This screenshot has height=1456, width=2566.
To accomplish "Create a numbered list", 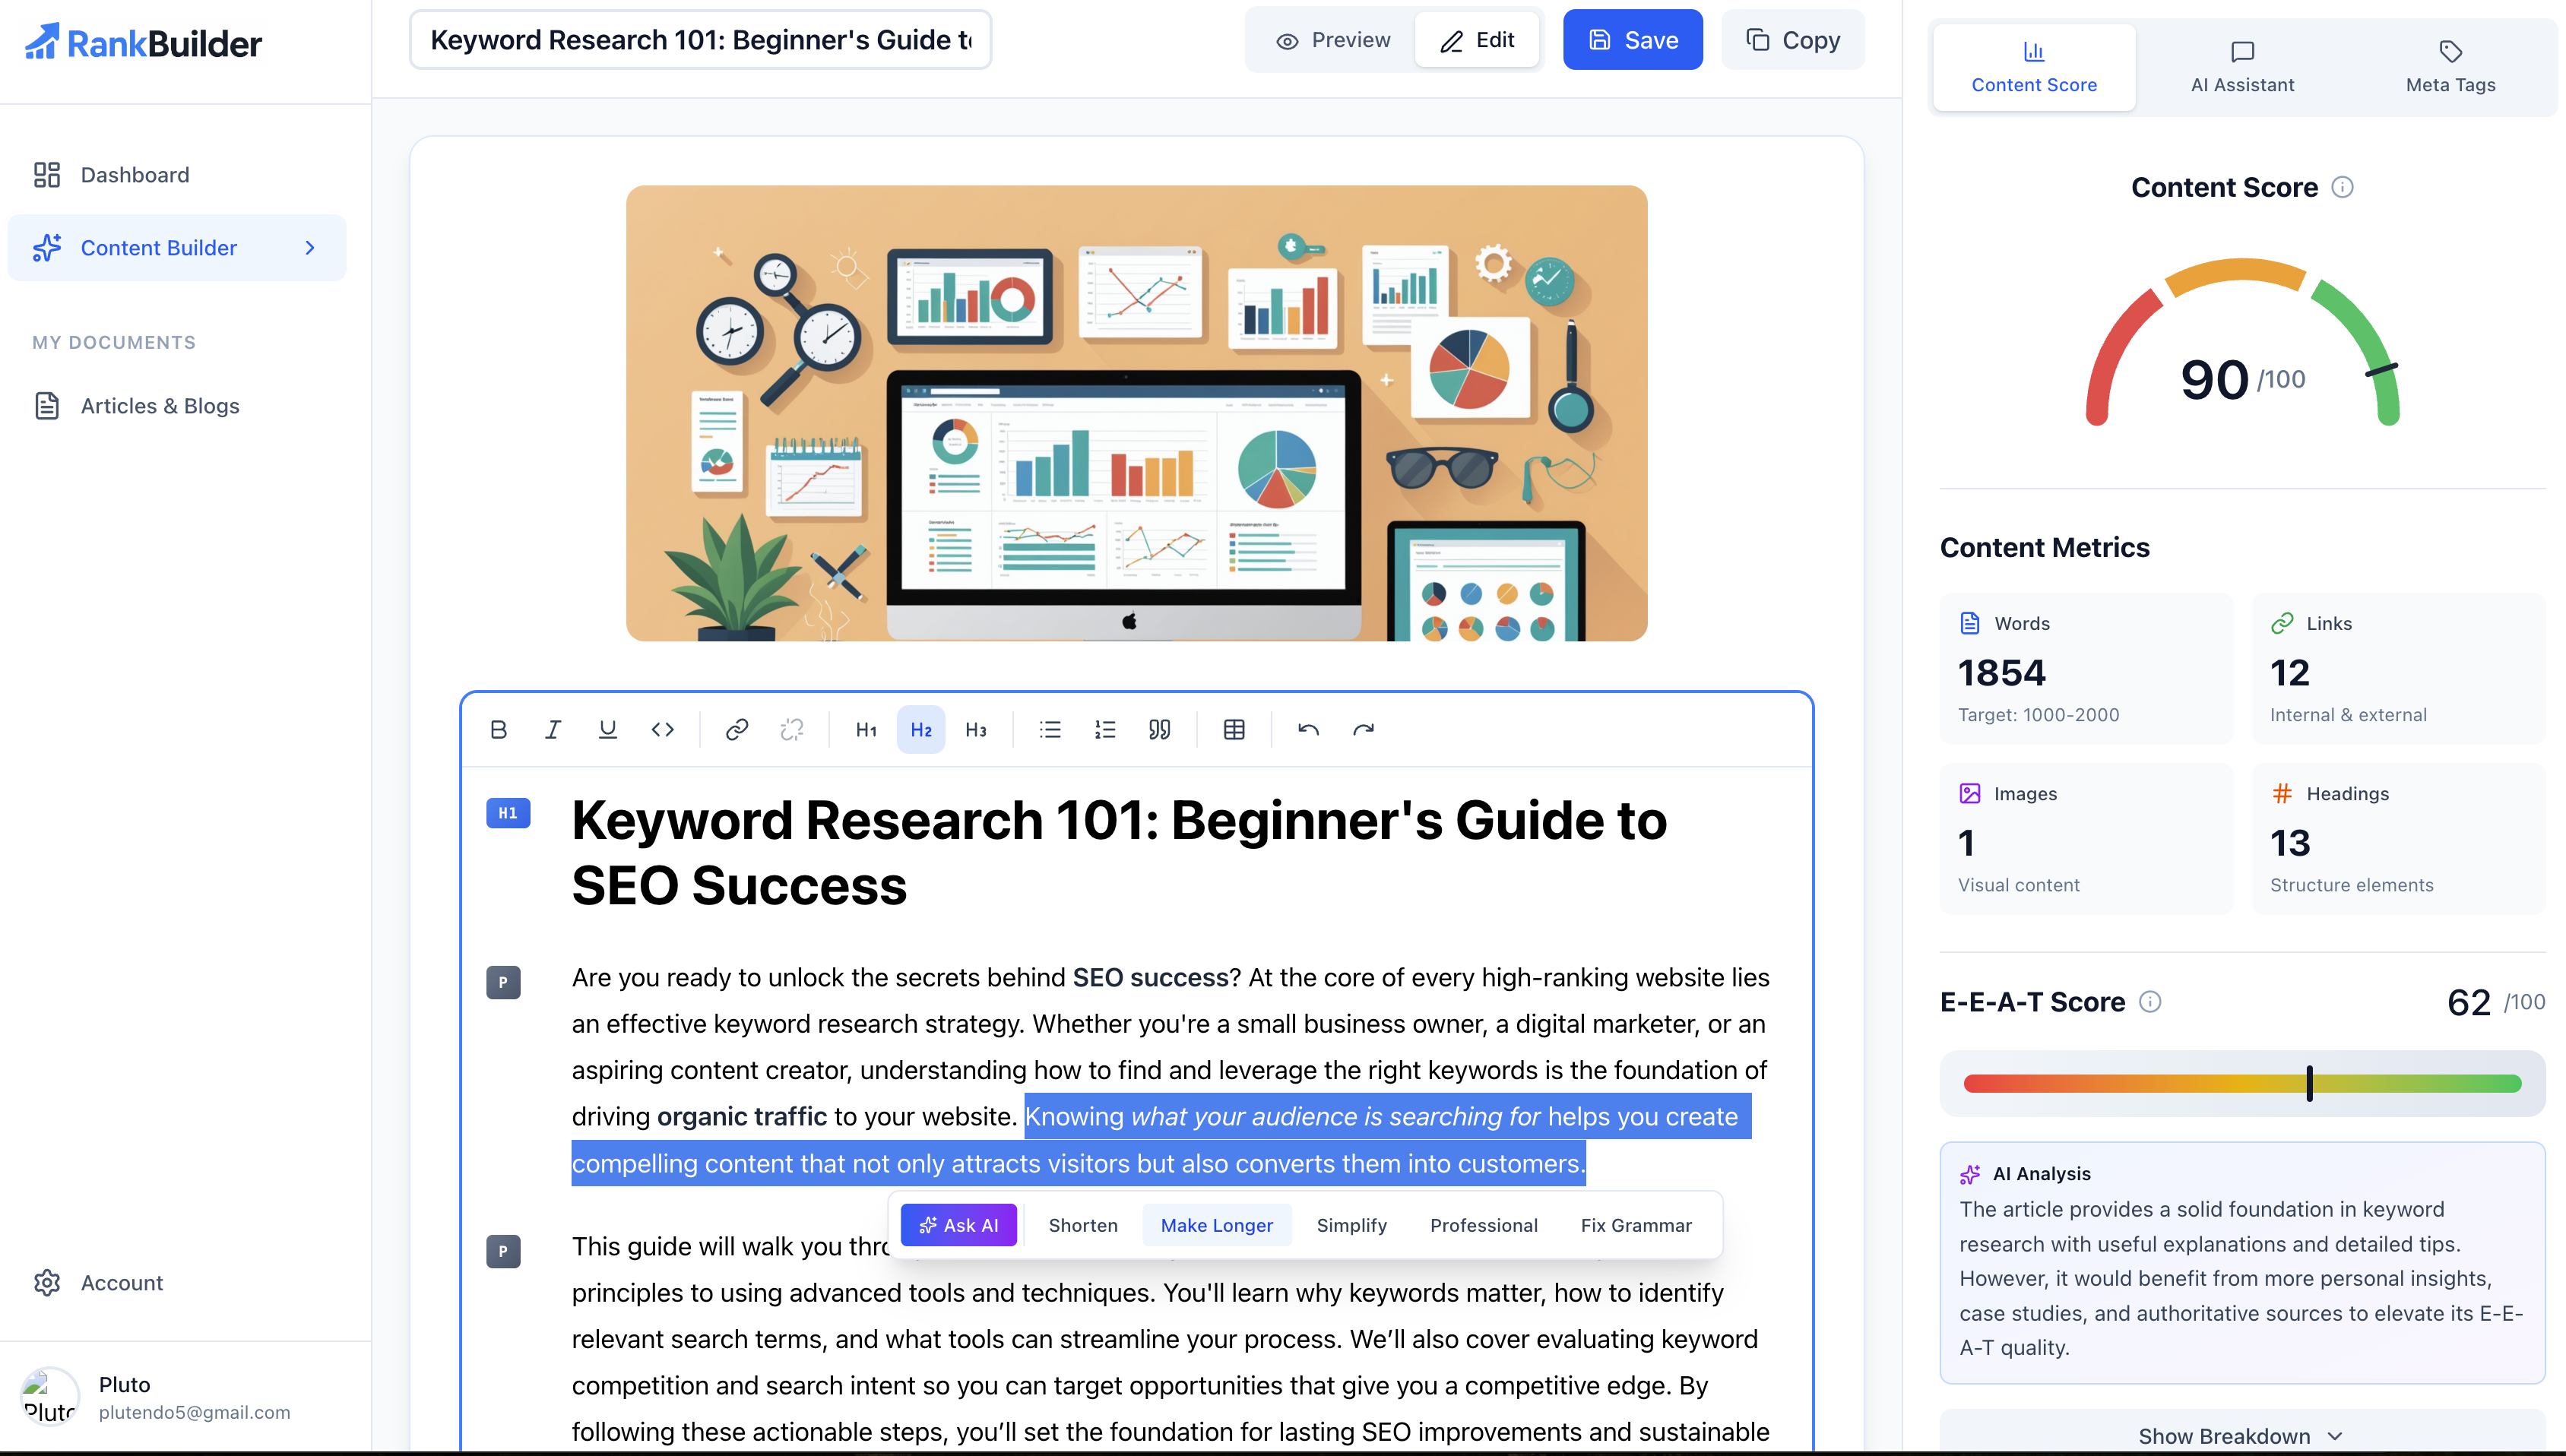I will pyautogui.click(x=1105, y=730).
